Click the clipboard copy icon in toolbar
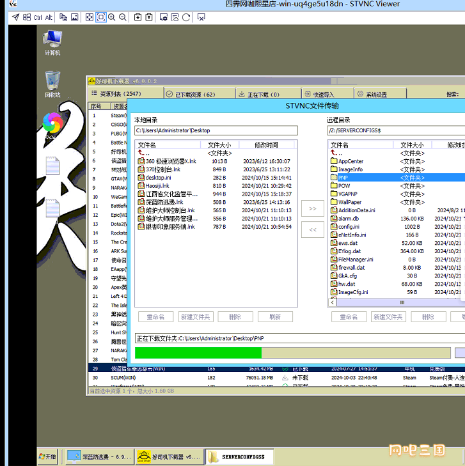 (x=63, y=17)
